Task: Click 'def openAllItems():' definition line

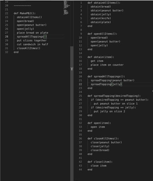Action: tap(102, 34)
